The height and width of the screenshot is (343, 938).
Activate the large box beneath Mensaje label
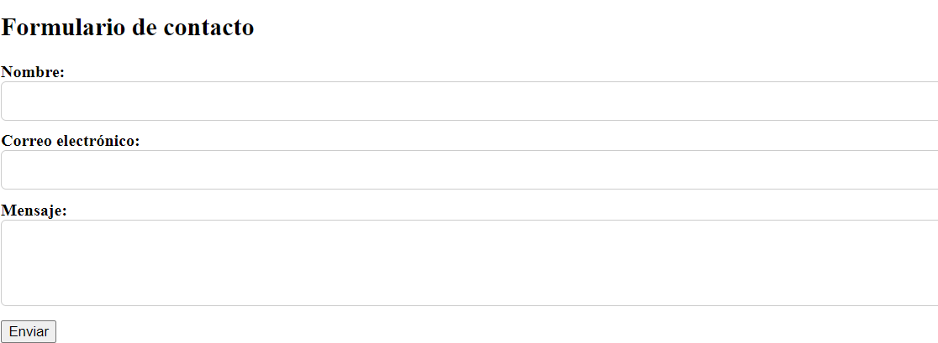pos(470,263)
